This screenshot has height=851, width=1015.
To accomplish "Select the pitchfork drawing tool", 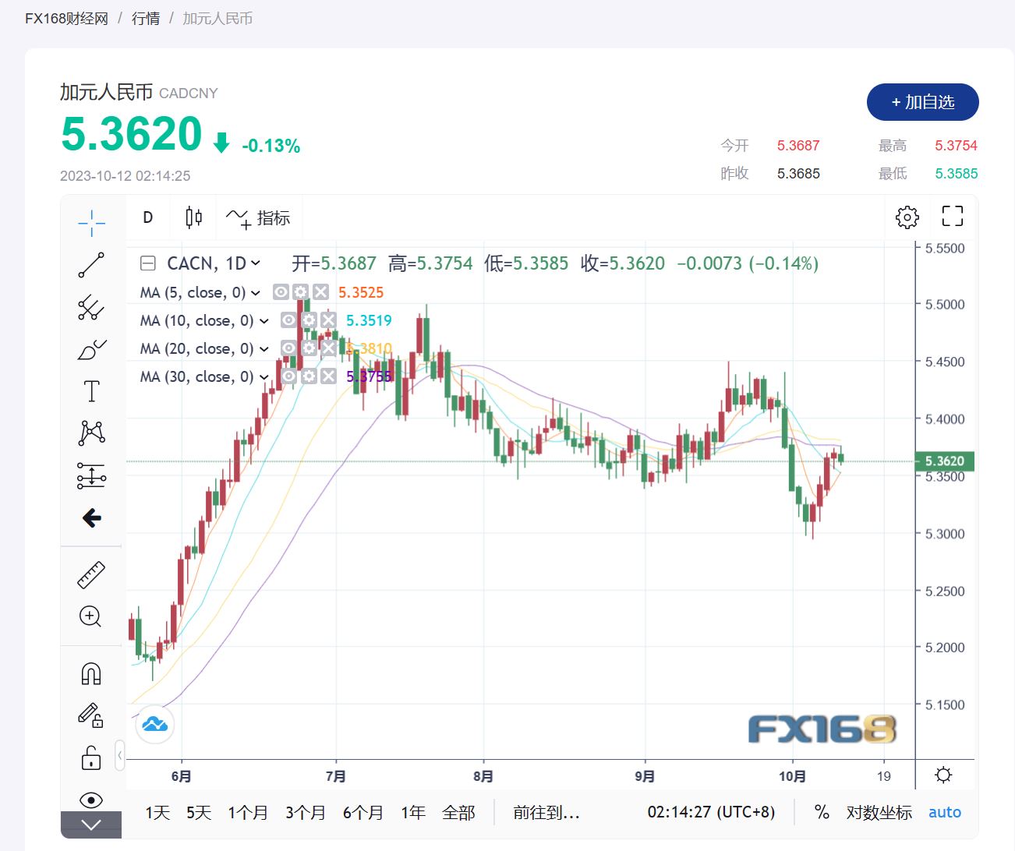I will coord(91,308).
